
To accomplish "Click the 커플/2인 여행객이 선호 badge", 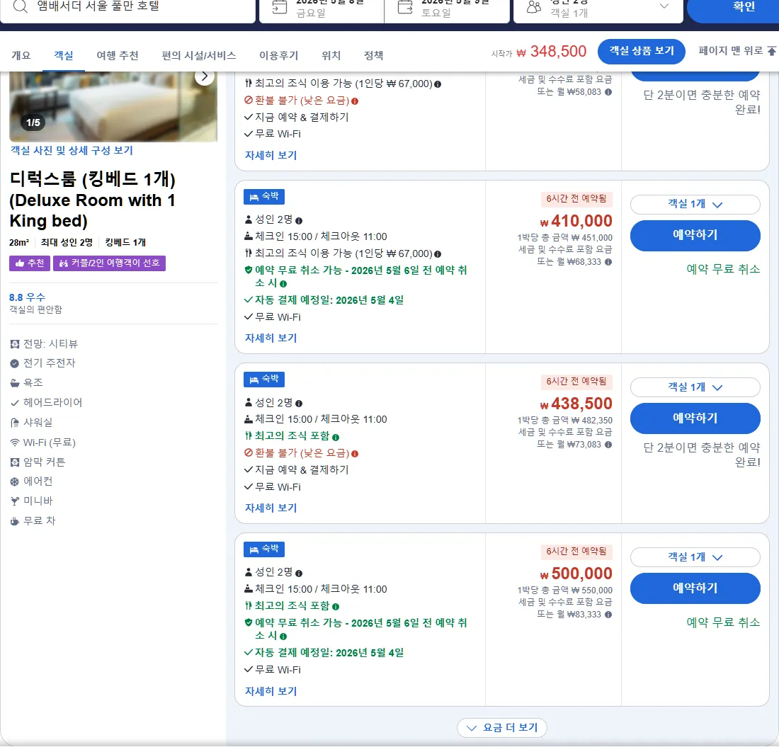I will [x=109, y=263].
